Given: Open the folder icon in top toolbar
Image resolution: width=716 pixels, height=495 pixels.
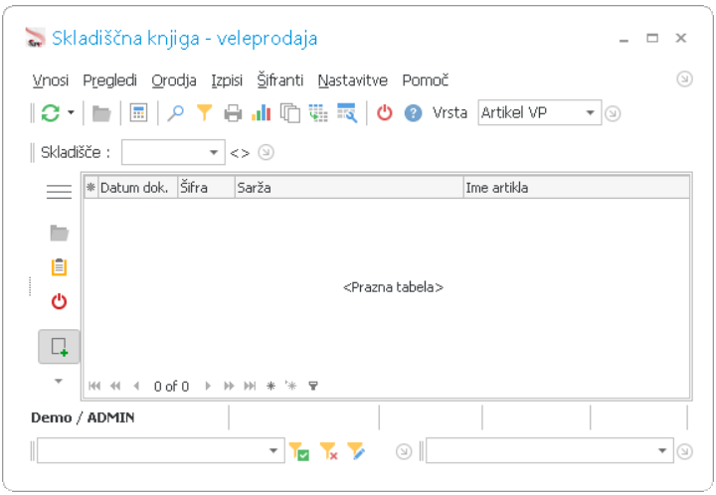Looking at the screenshot, I should click(101, 113).
